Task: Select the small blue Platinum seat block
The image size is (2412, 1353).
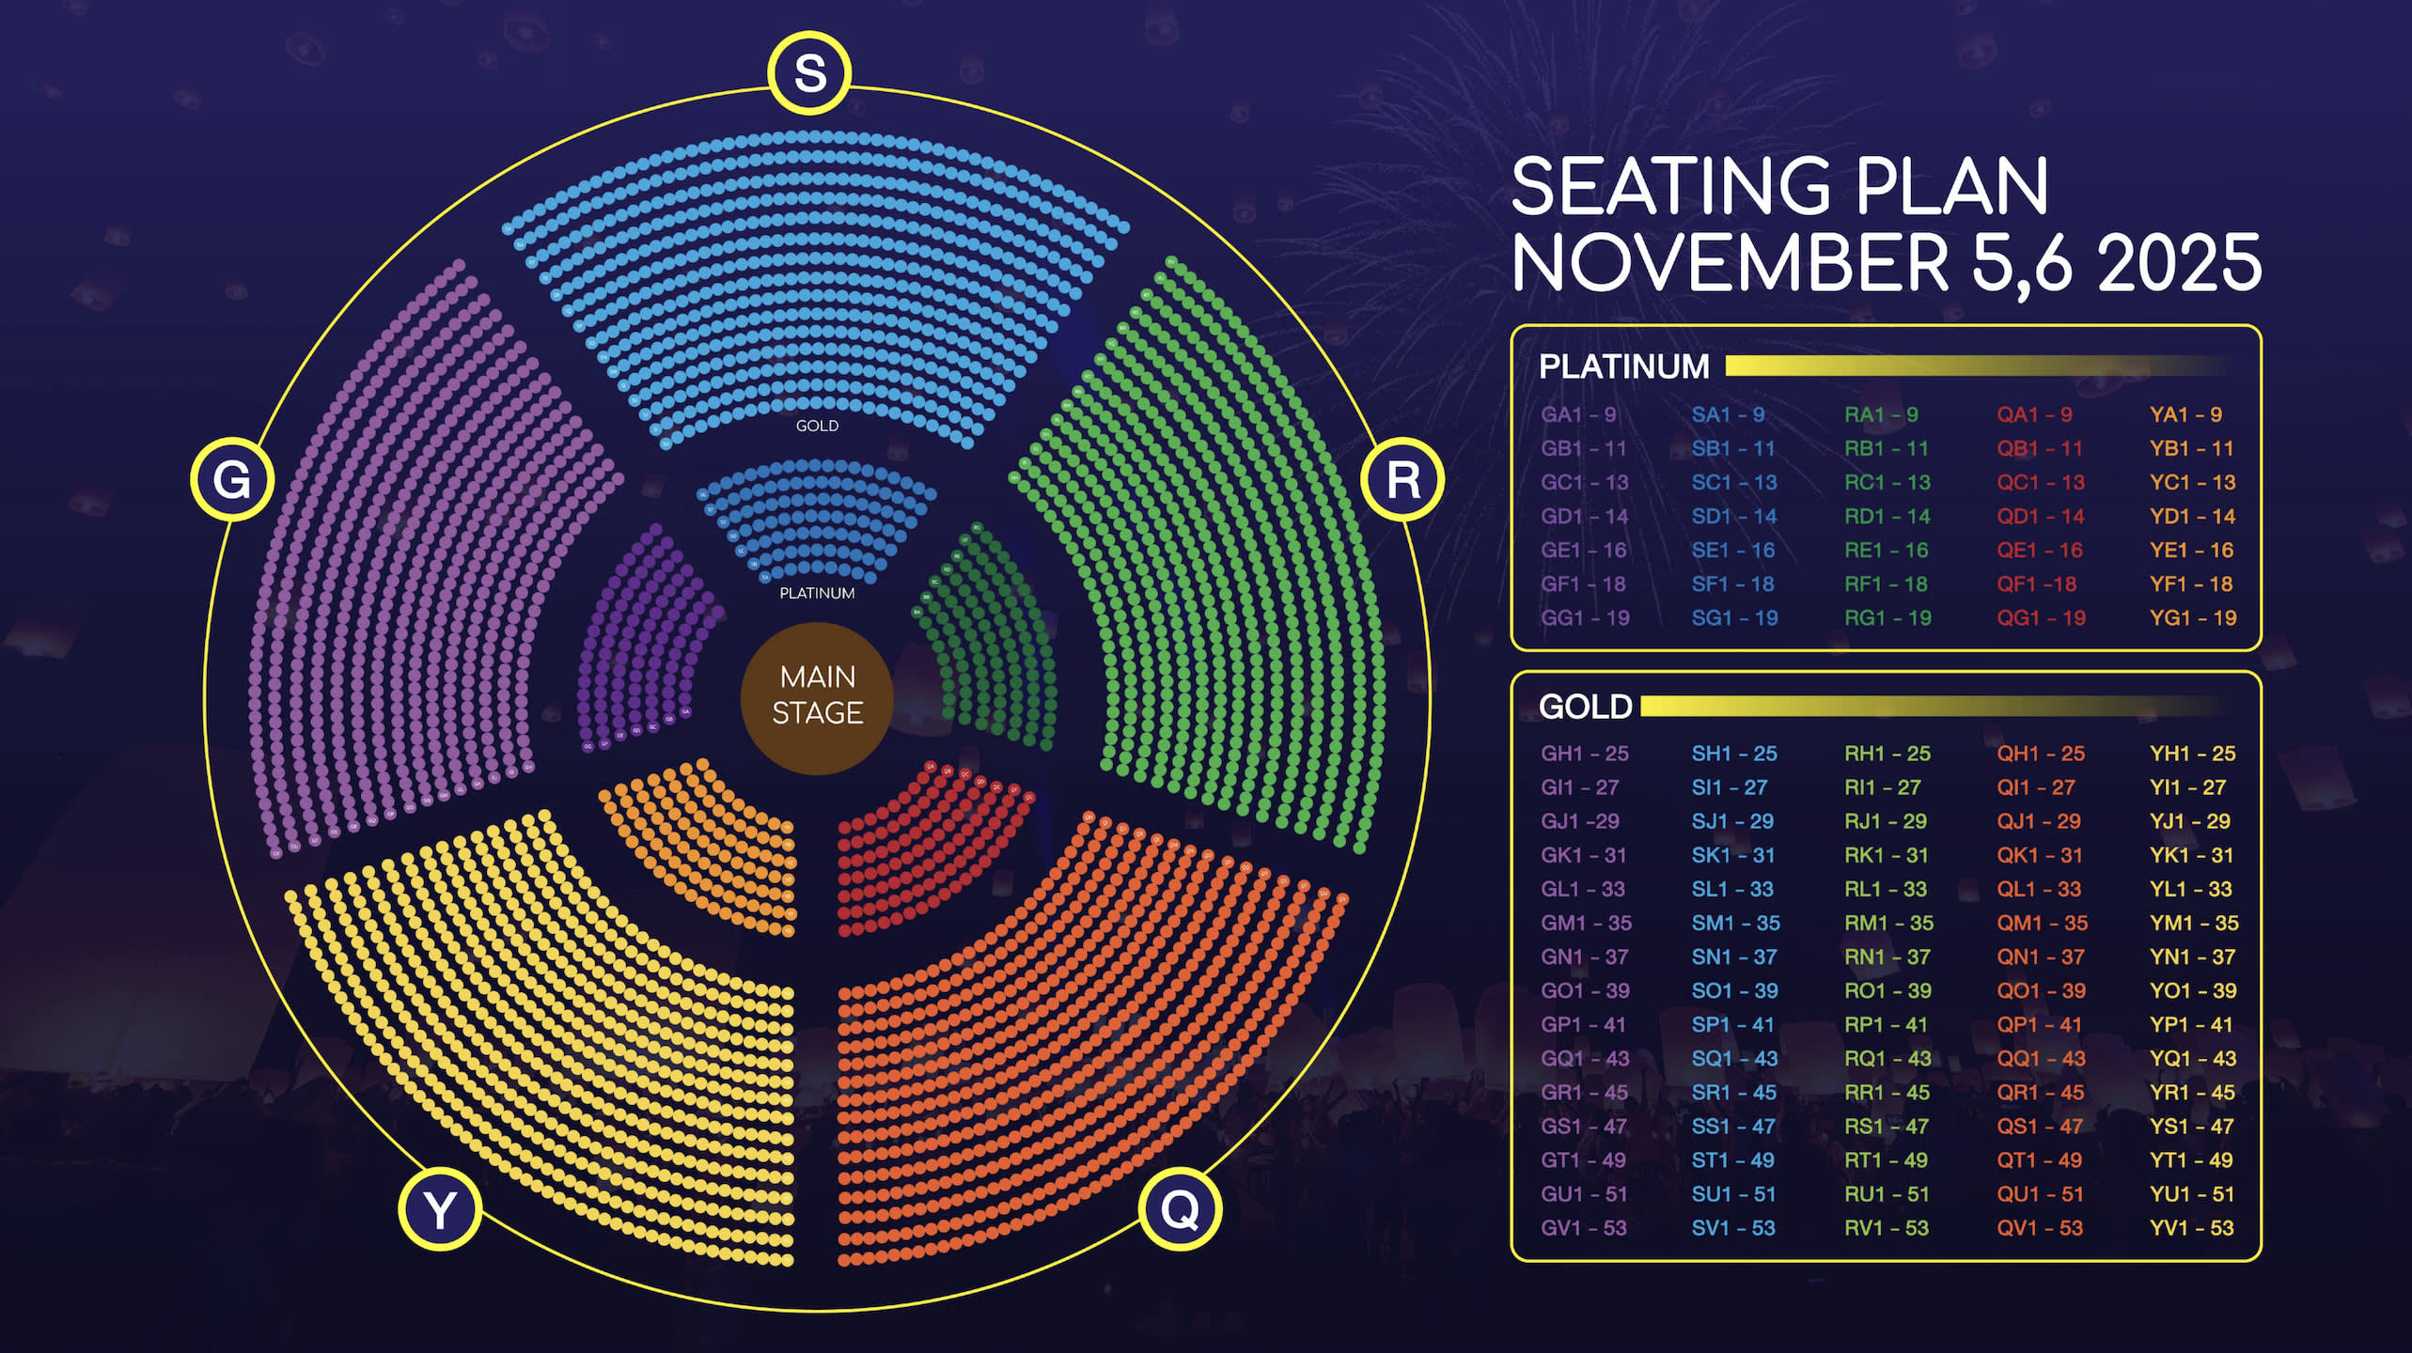Action: (816, 522)
